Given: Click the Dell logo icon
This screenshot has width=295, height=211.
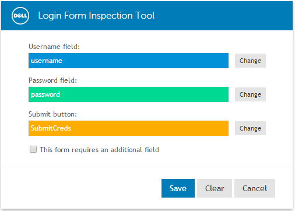Looking at the screenshot, I should click(20, 16).
